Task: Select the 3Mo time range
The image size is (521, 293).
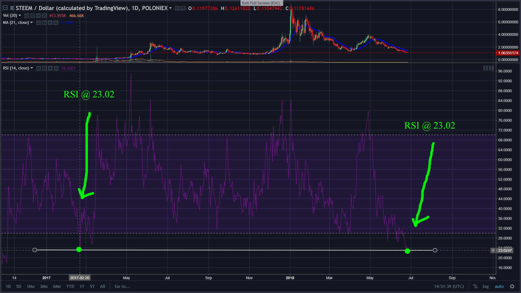Action: click(44, 286)
